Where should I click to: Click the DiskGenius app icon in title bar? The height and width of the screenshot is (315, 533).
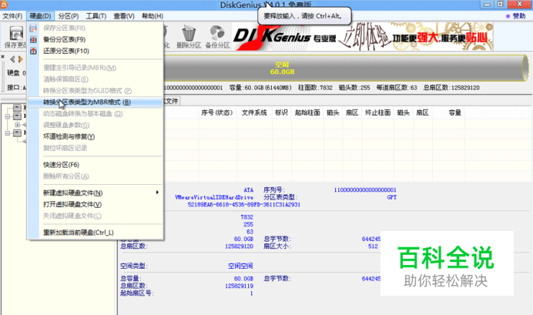(4, 5)
